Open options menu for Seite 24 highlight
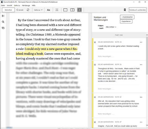The height and width of the screenshot is (129, 148). point(141,42)
